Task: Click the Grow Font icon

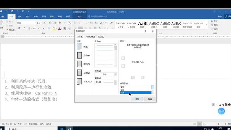Action: point(45,23)
